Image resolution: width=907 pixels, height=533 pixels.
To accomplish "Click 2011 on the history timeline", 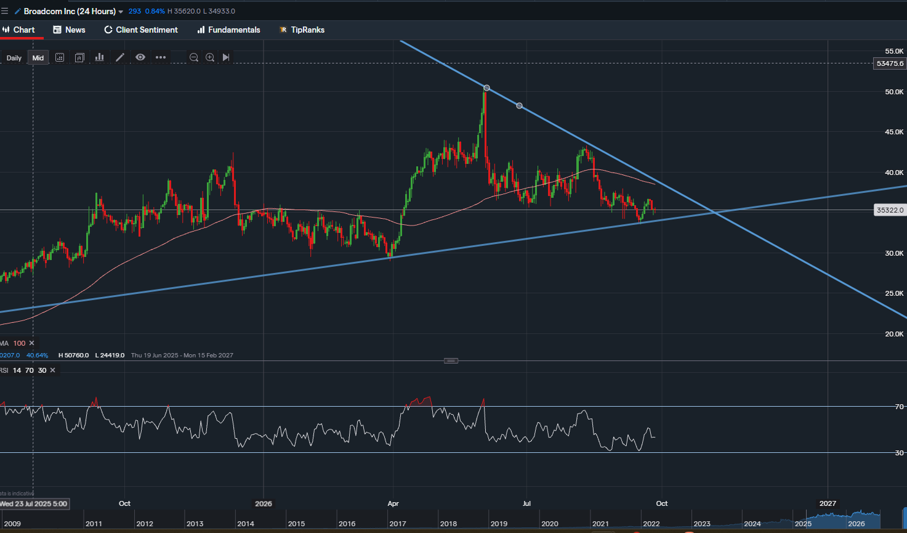I will point(94,524).
